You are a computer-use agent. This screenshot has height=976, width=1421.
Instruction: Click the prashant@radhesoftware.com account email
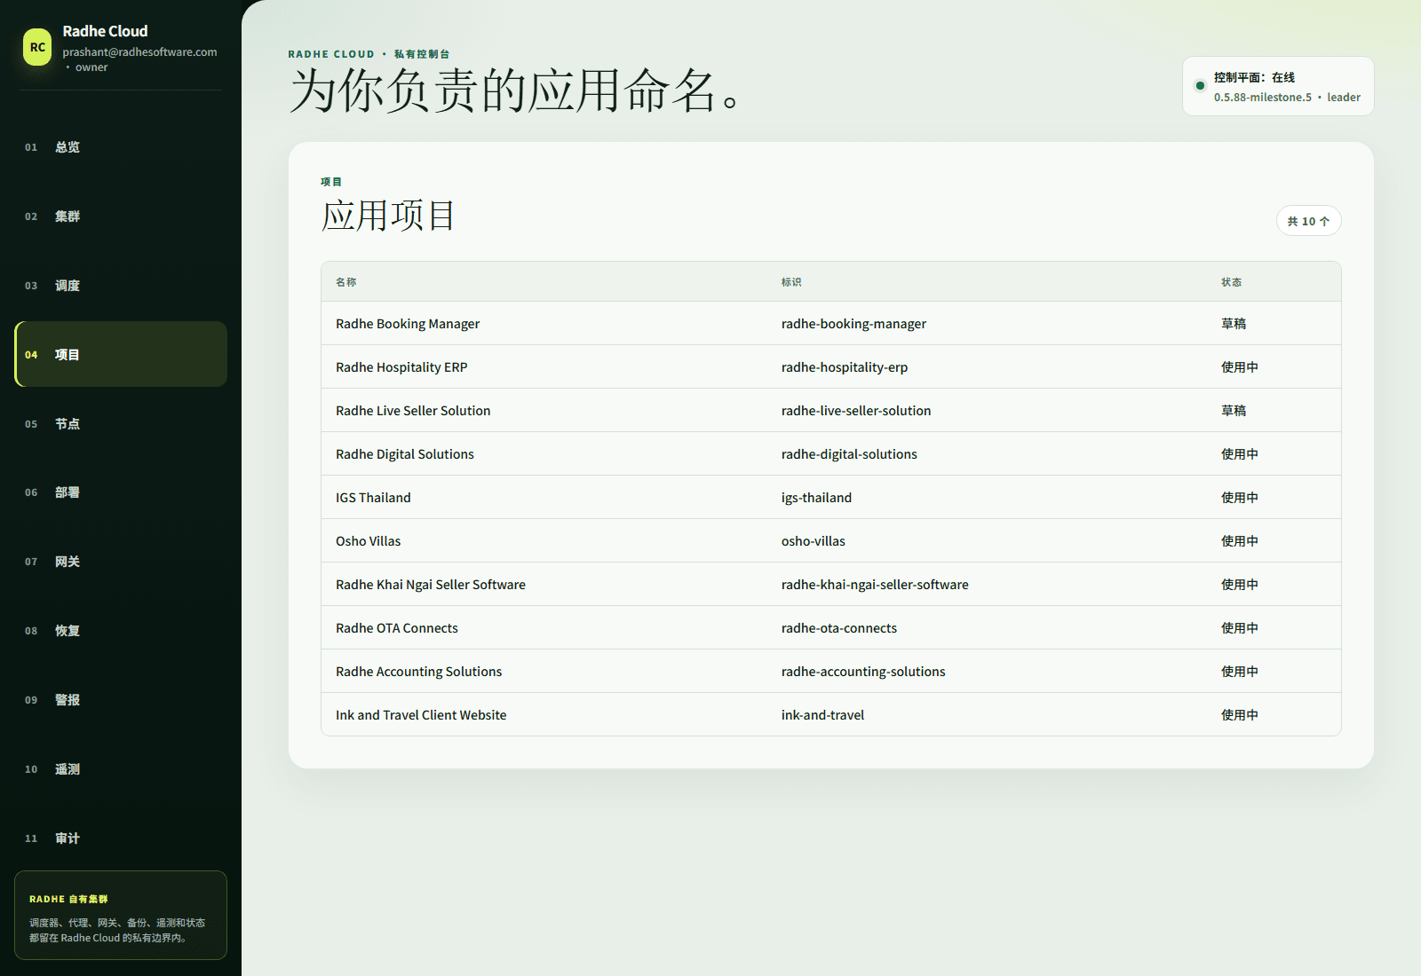[x=139, y=52]
